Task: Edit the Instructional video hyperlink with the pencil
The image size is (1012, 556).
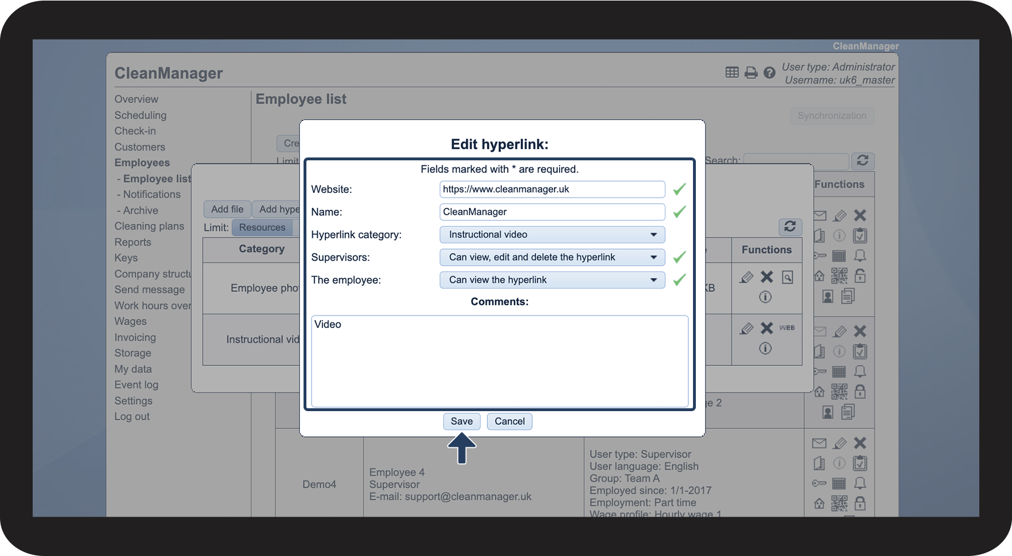Action: point(746,328)
